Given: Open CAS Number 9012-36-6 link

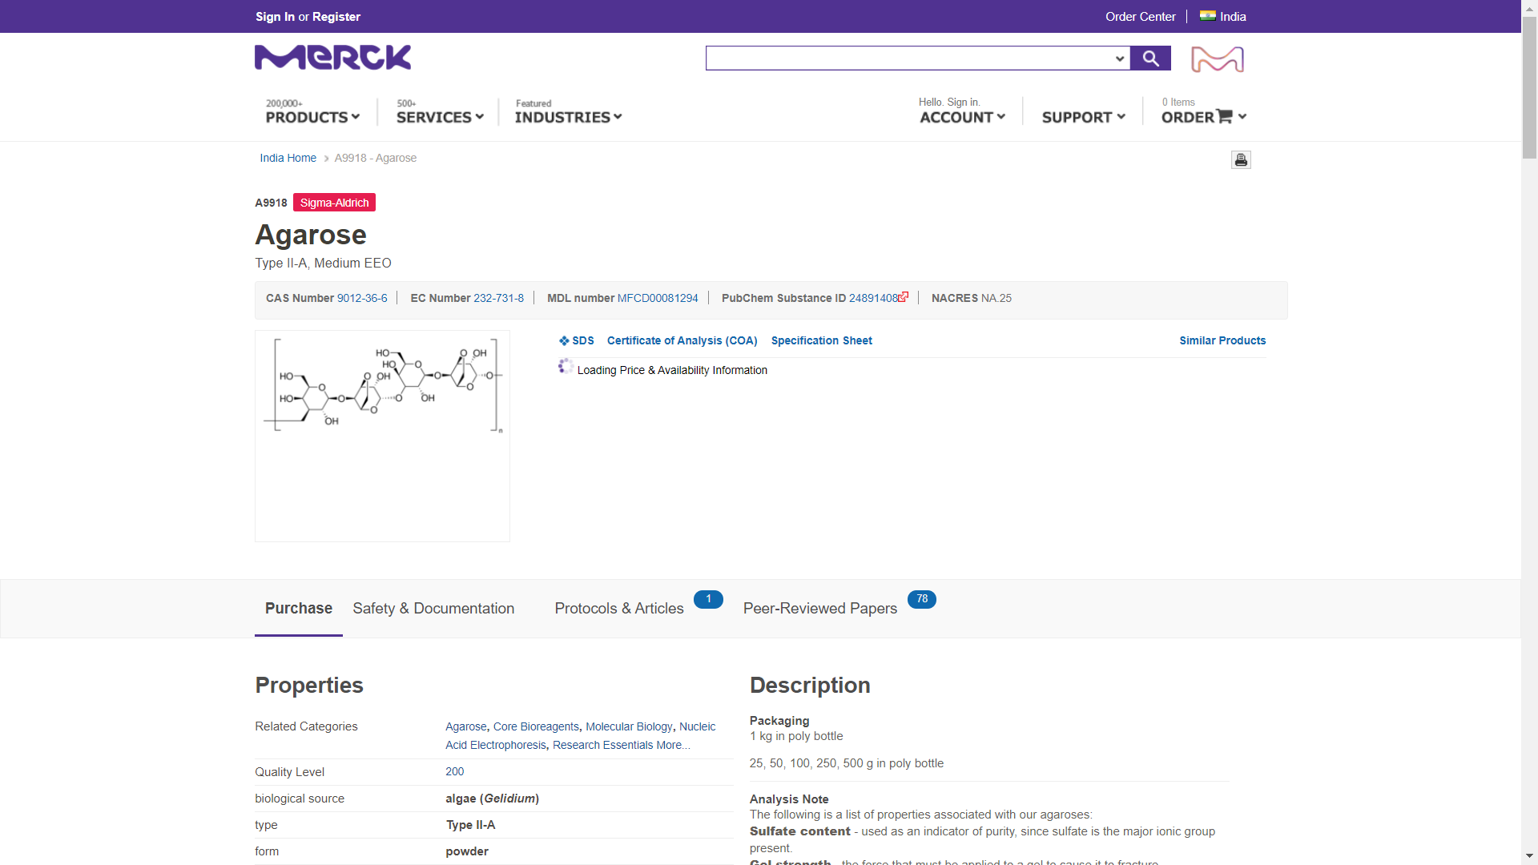Looking at the screenshot, I should click(x=362, y=298).
